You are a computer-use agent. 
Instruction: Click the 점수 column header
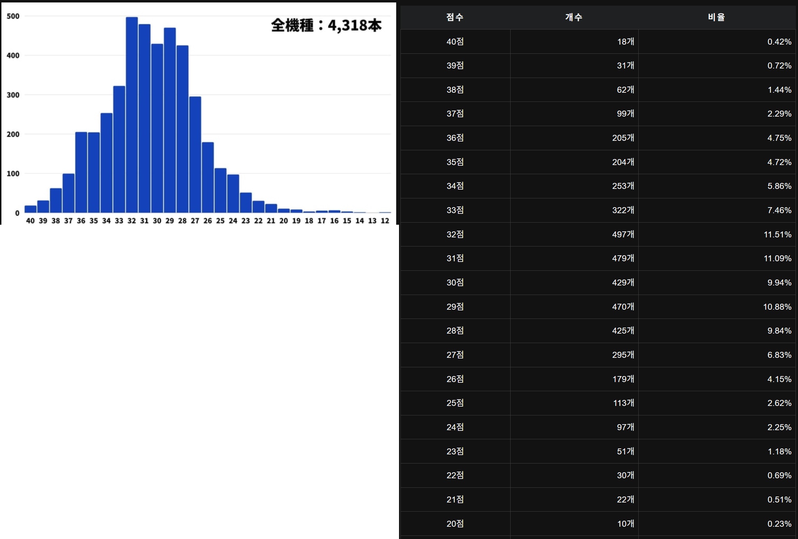click(x=455, y=17)
